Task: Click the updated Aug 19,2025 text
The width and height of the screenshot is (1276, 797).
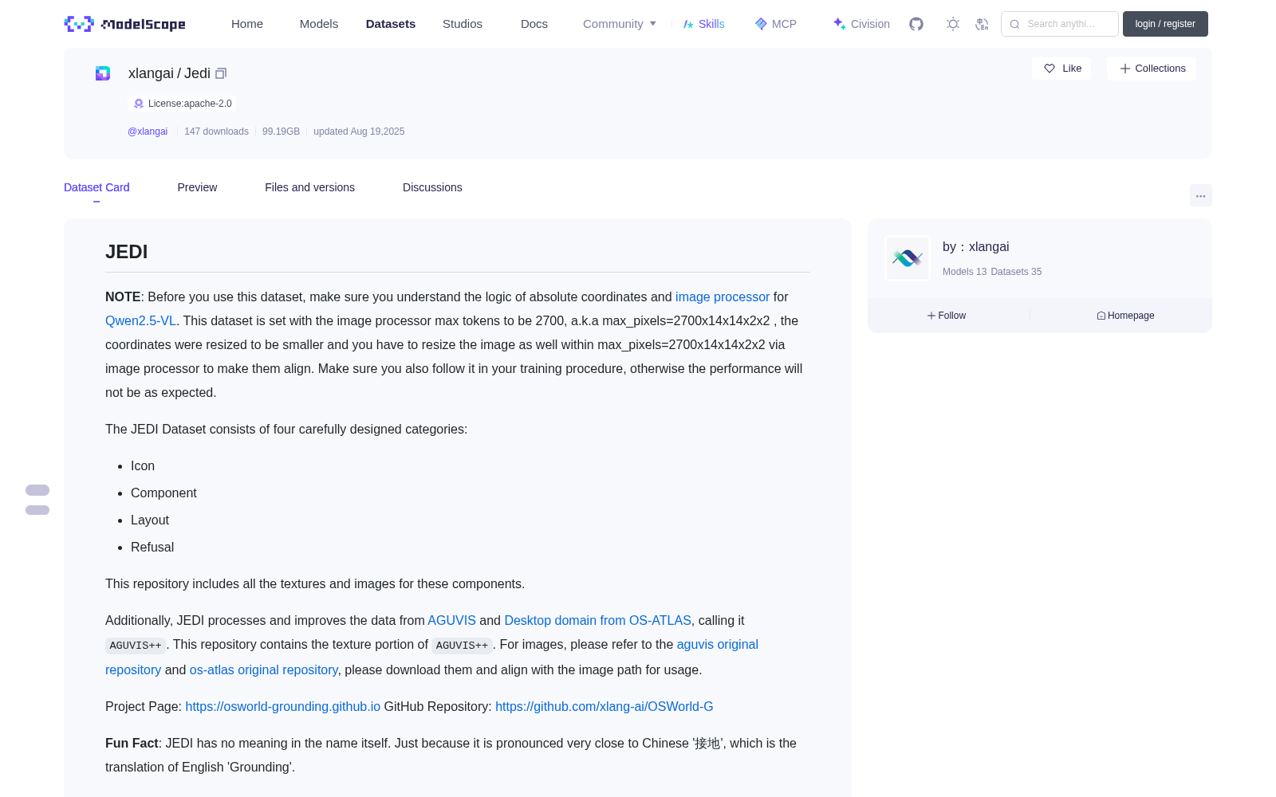Action: (x=359, y=132)
